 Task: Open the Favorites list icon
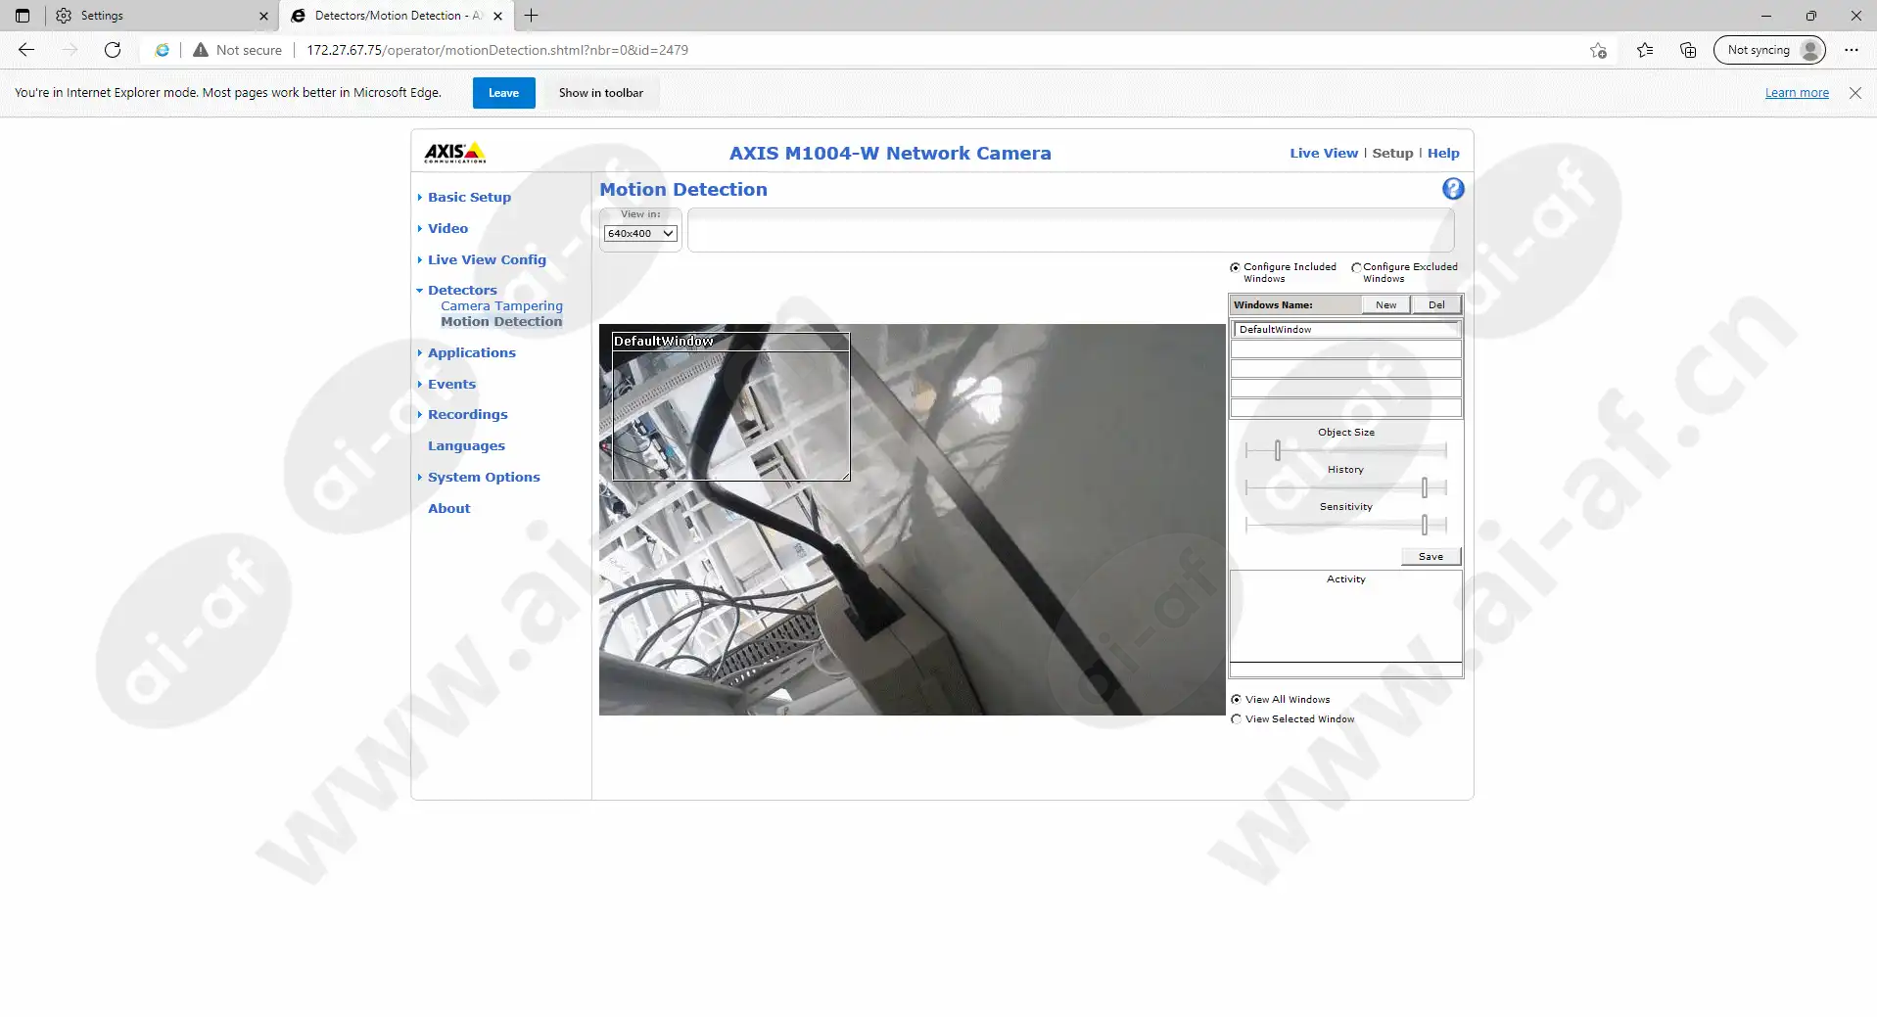(1645, 50)
